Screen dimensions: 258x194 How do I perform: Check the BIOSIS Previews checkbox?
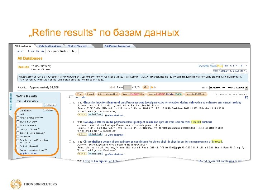18,121
